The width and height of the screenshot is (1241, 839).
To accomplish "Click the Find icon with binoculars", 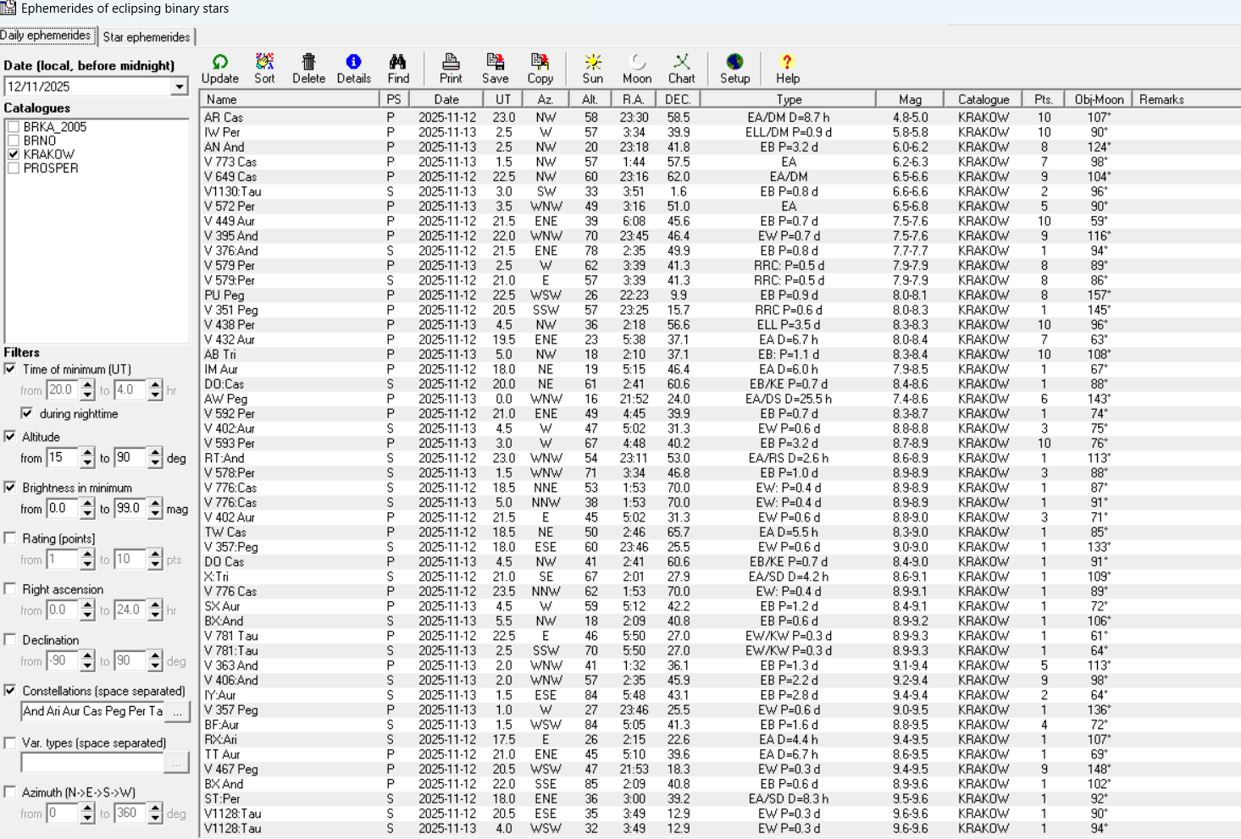I will coord(398,68).
